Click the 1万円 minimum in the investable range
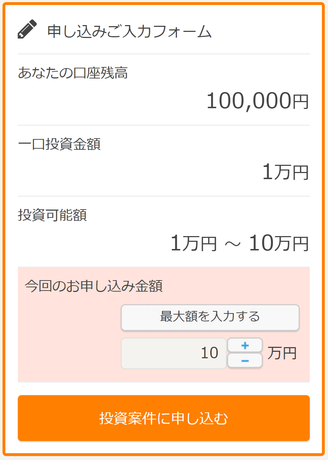Image resolution: width=328 pixels, height=460 pixels. point(193,244)
